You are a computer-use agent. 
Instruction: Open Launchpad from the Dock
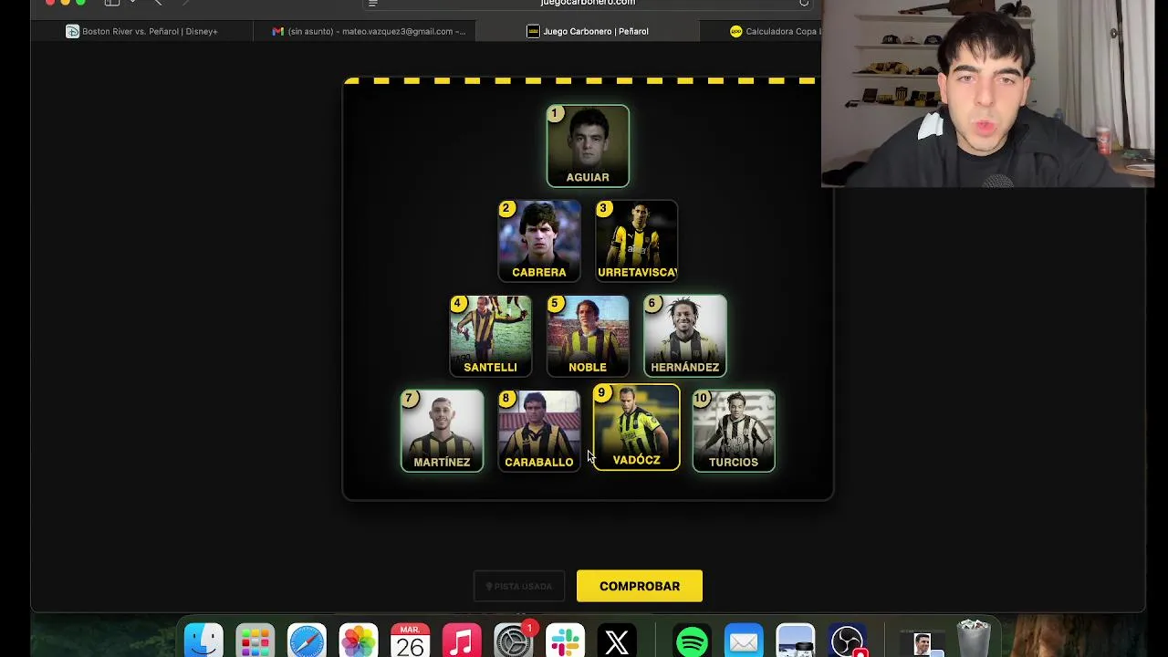click(x=255, y=641)
